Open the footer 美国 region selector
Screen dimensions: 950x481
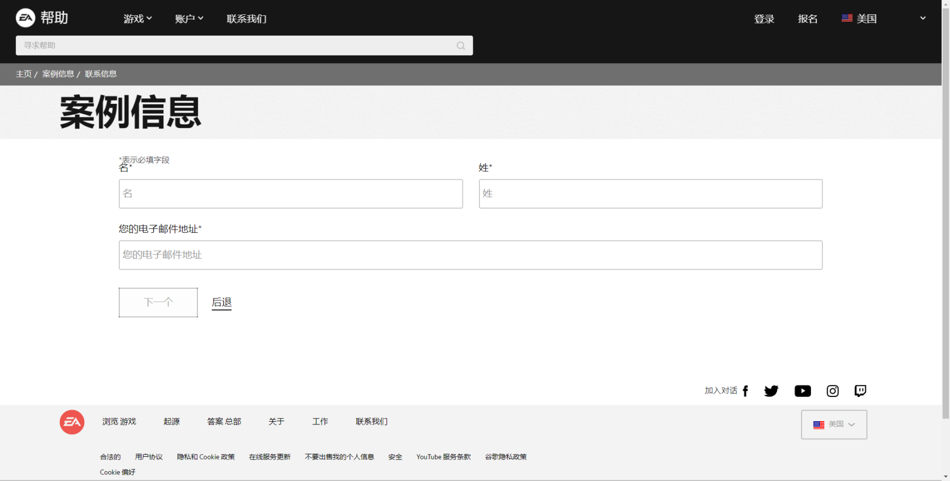(834, 424)
